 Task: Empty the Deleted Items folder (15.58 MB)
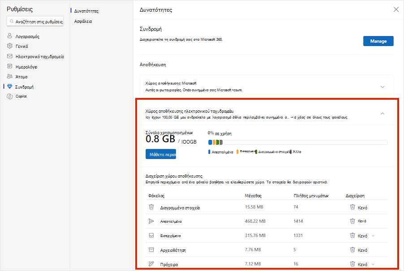click(x=359, y=207)
